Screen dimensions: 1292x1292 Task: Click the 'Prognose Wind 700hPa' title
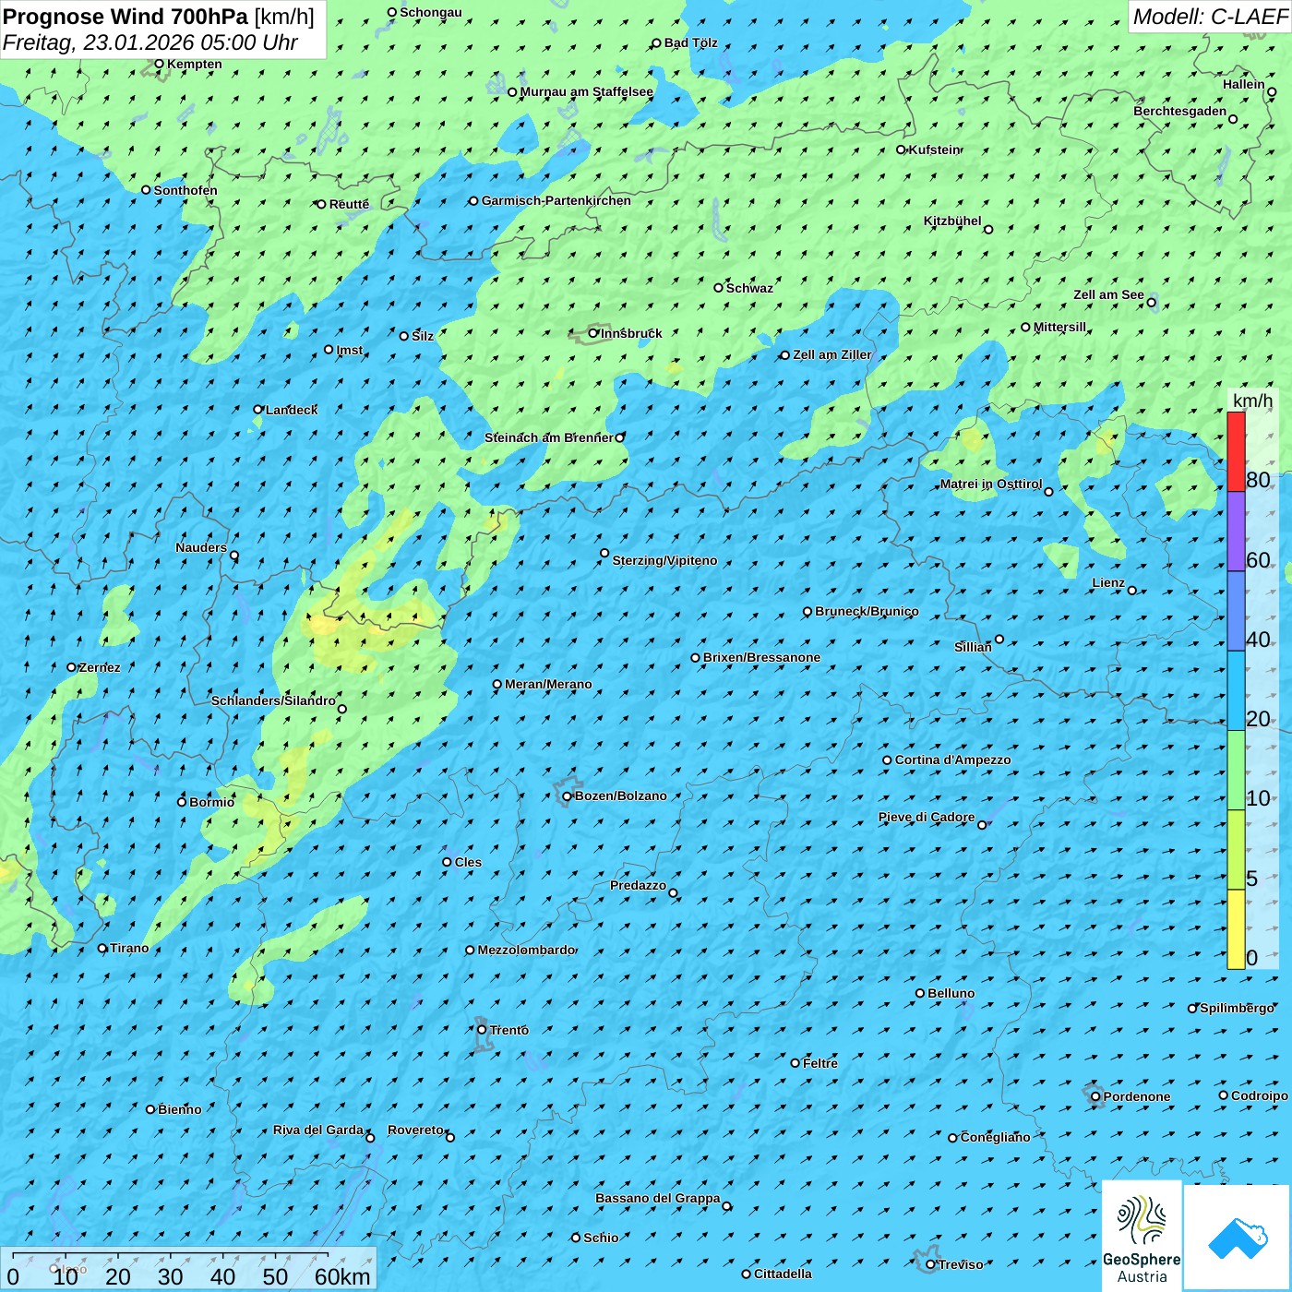click(126, 17)
